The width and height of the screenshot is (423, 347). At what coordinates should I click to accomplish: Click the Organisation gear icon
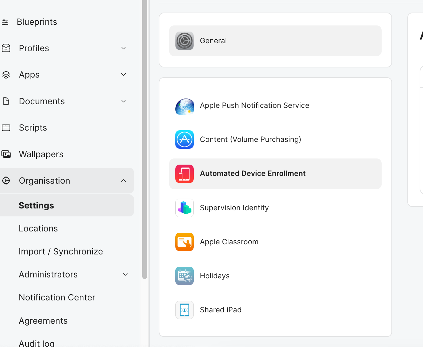tap(6, 181)
